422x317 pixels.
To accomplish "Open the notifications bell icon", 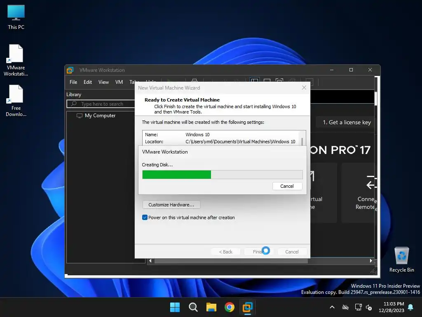I will (x=411, y=307).
